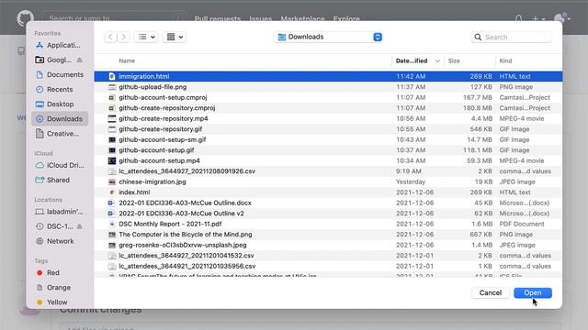Select github-account-setup.gif

coord(328,150)
